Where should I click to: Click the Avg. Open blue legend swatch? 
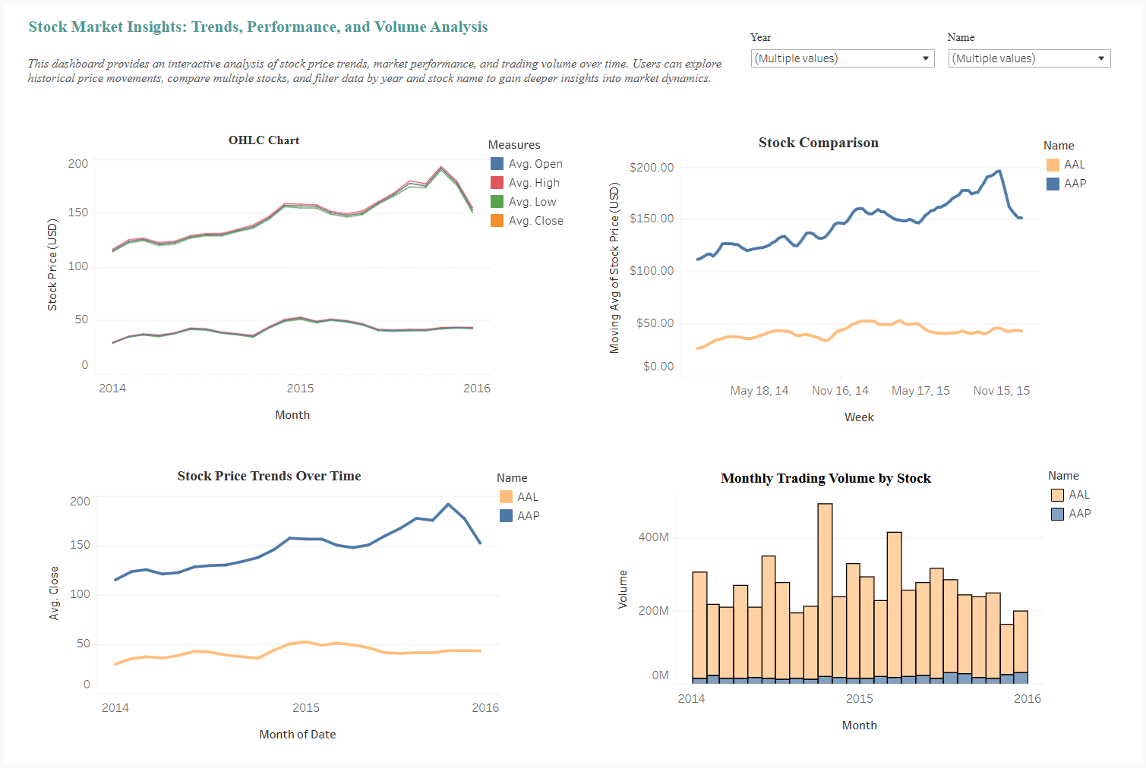click(x=497, y=164)
